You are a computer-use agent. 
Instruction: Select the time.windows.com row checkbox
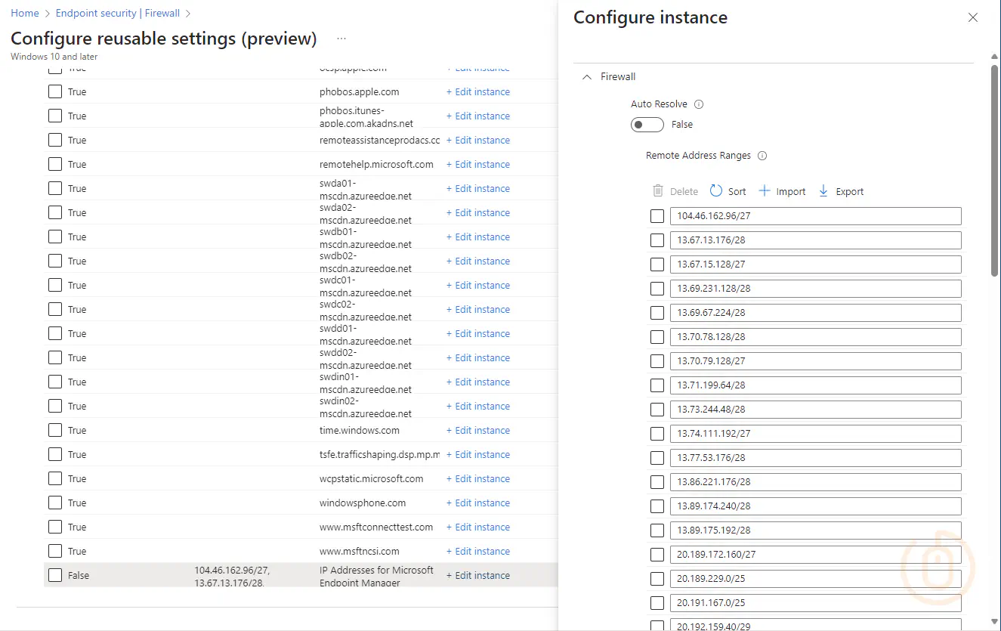[x=55, y=430]
